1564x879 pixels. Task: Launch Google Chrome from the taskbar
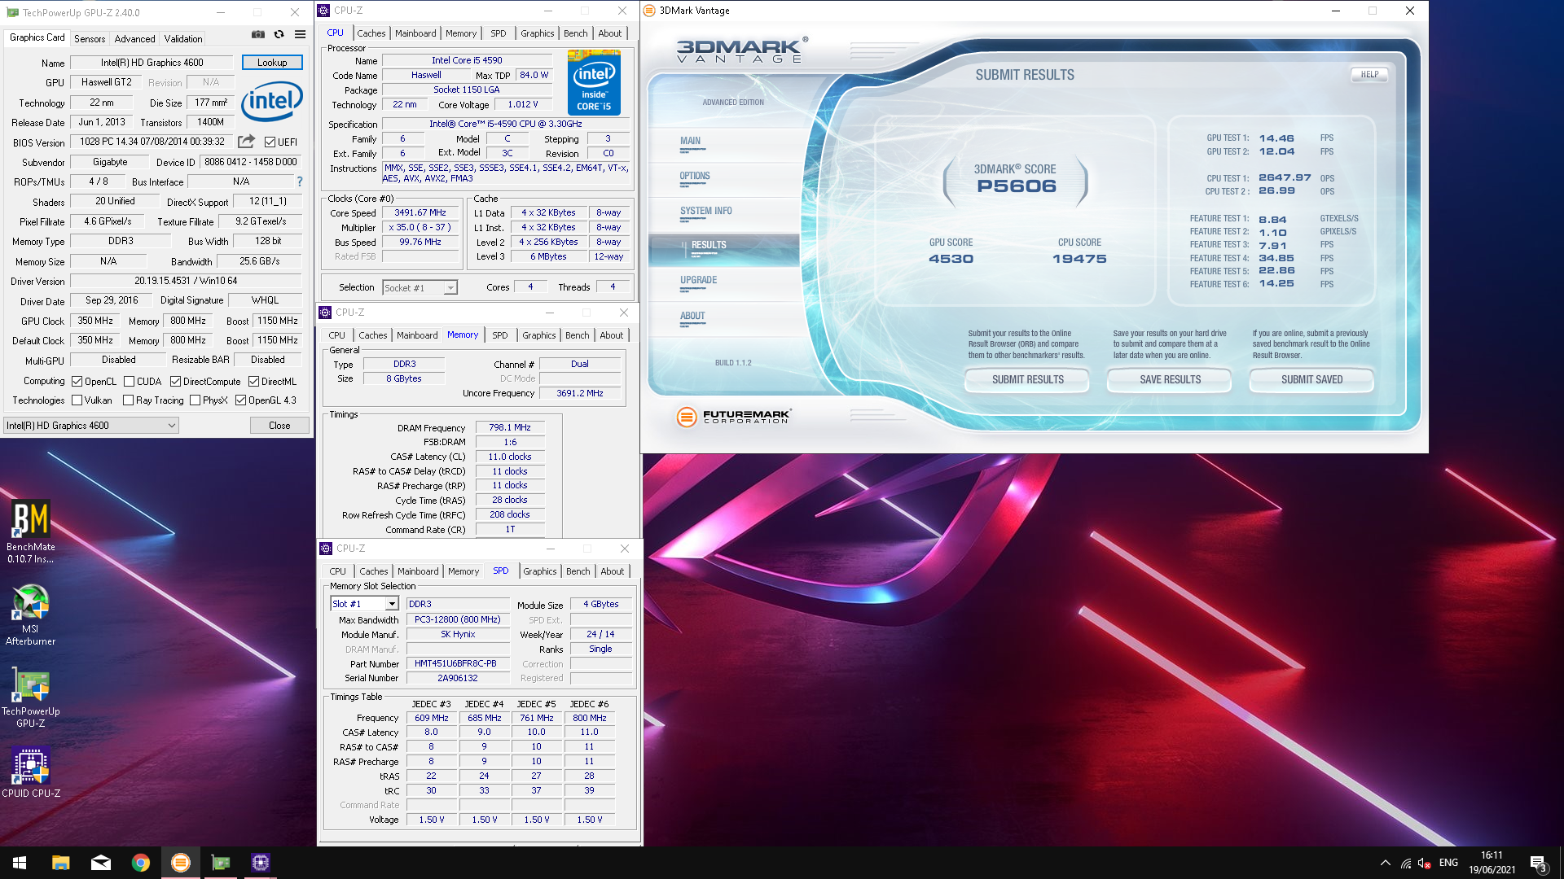(140, 863)
